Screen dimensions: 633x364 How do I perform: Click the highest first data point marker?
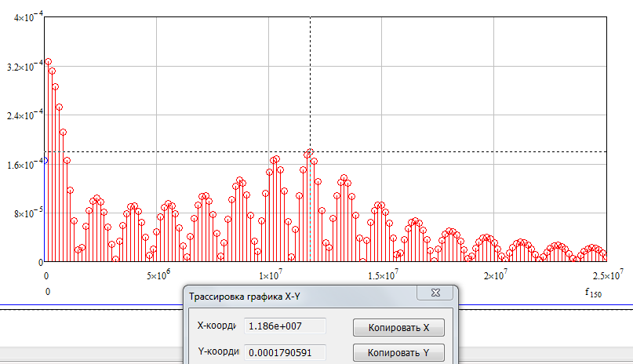[x=48, y=62]
